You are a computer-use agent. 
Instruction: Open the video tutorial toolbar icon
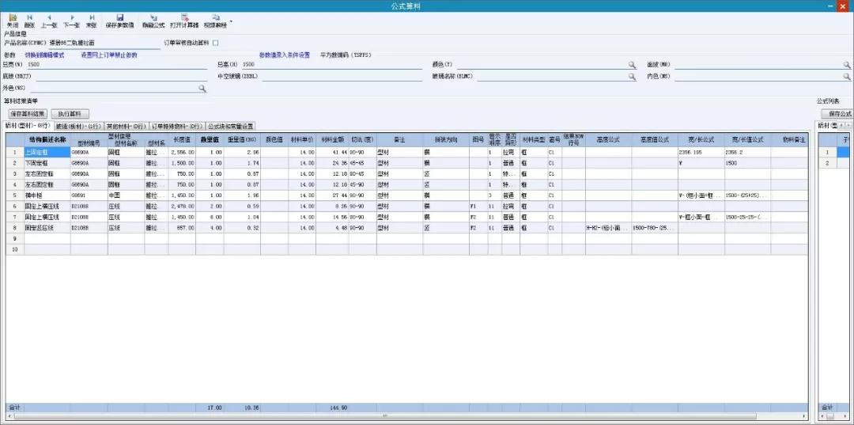click(x=215, y=21)
